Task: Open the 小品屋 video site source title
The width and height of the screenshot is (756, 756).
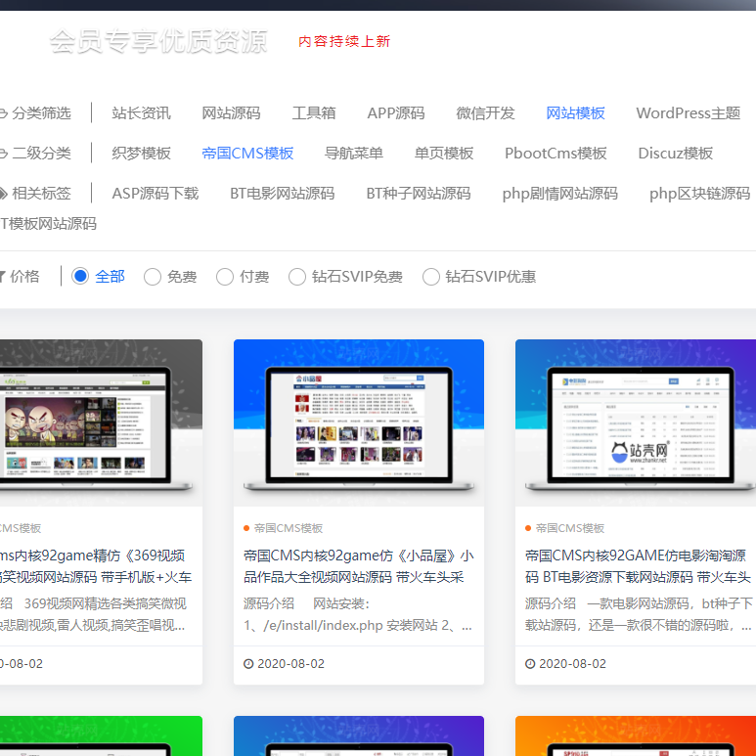Action: click(x=359, y=566)
